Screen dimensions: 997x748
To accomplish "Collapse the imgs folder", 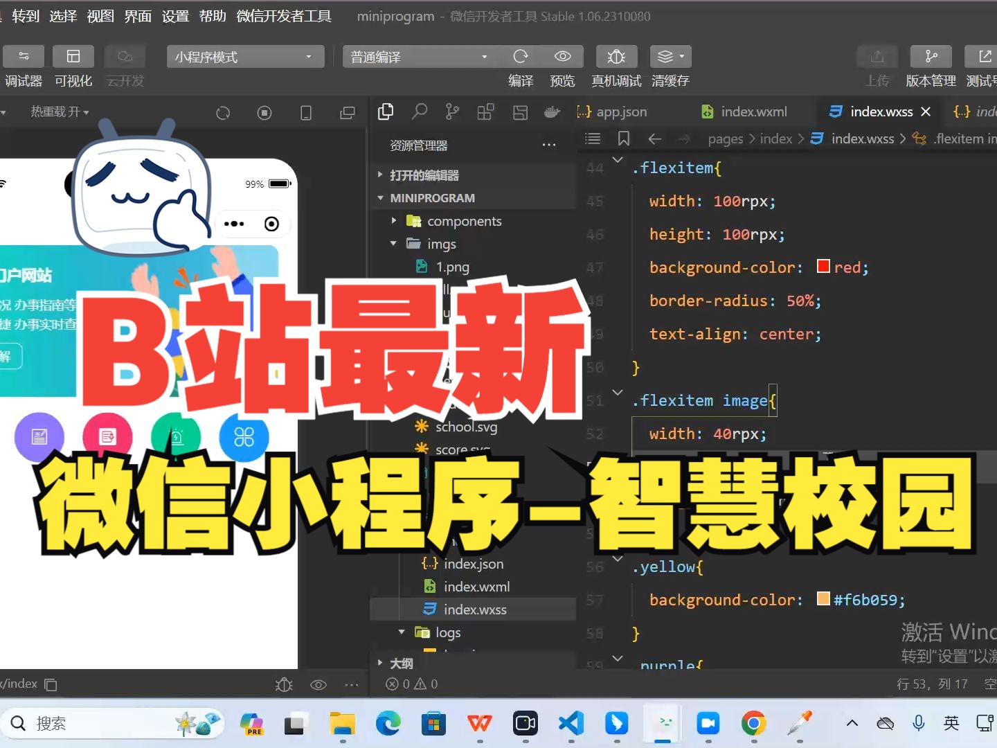I will [x=441, y=244].
